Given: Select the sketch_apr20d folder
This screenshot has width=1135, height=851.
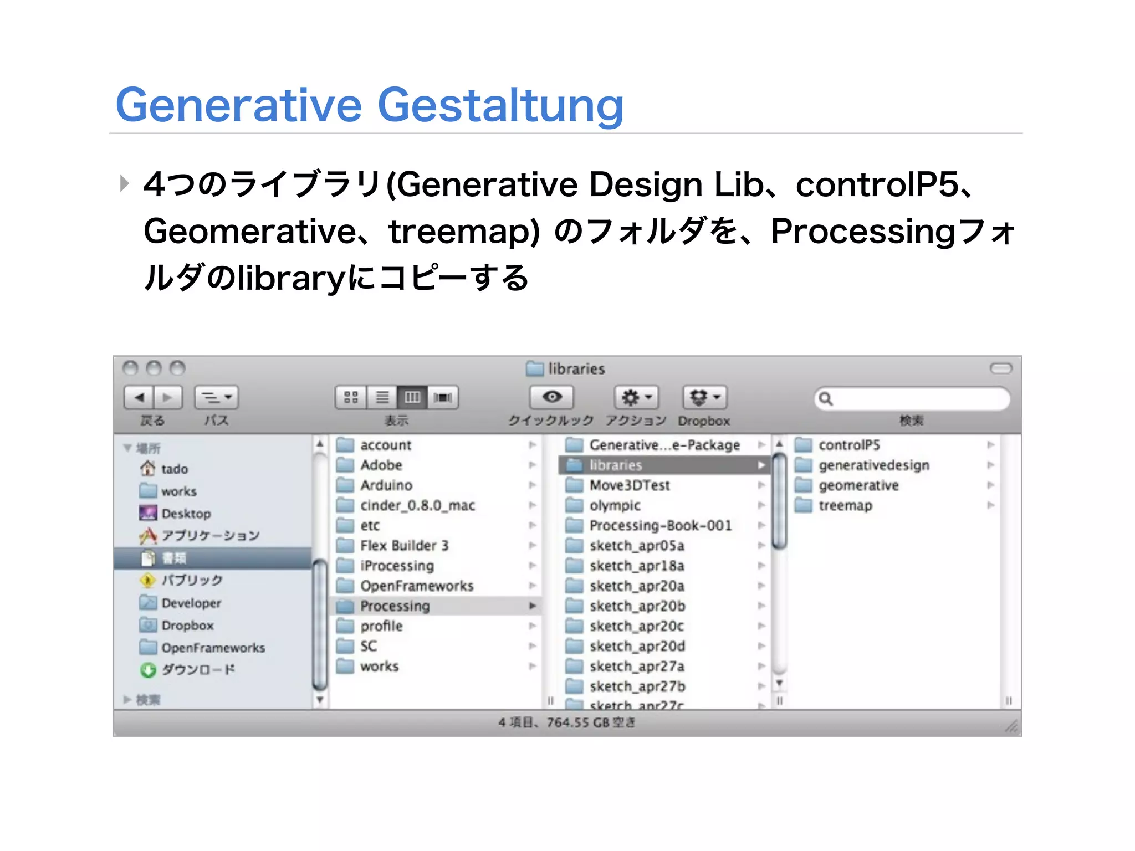Looking at the screenshot, I should click(x=664, y=646).
